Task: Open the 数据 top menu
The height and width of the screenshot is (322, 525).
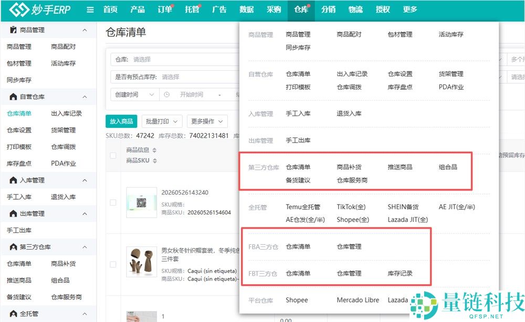Action: click(x=246, y=9)
